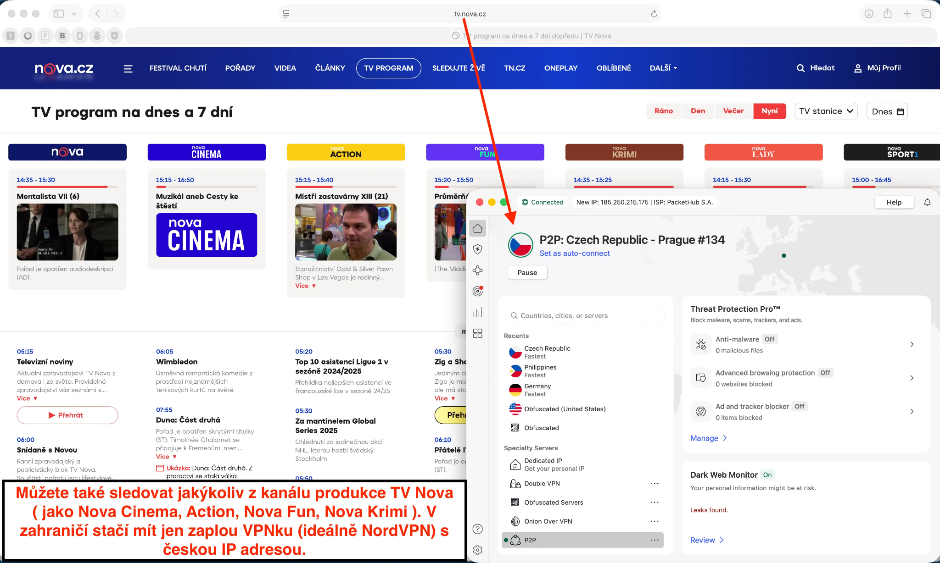The height and width of the screenshot is (563, 940).
Task: Open the nova.cz hamburger menu icon
Action: coord(128,68)
